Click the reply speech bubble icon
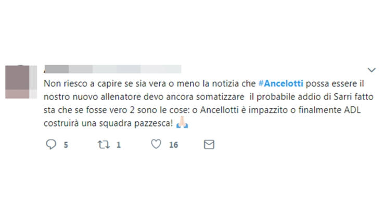Image resolution: width=383 pixels, height=213 pixels. click(51, 144)
